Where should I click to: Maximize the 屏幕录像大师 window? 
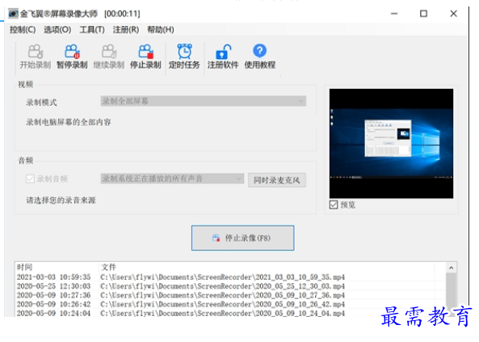(423, 14)
